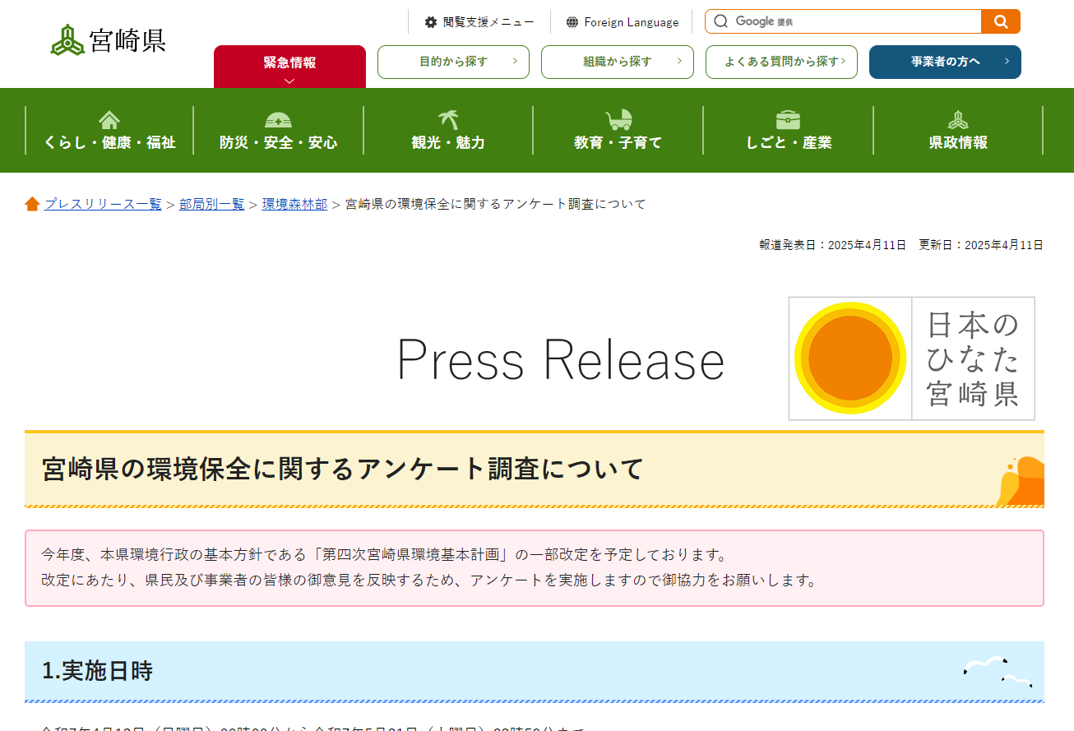Open the 県政情報 menu item
1074x731 pixels.
[x=957, y=131]
